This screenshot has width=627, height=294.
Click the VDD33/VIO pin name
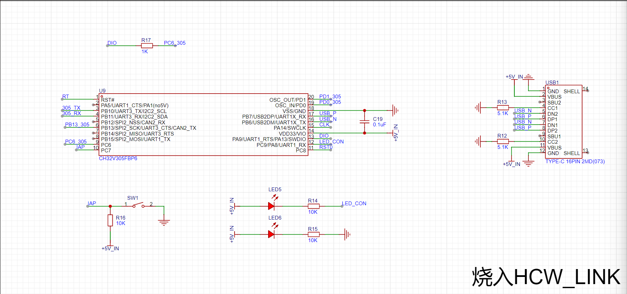(292, 134)
